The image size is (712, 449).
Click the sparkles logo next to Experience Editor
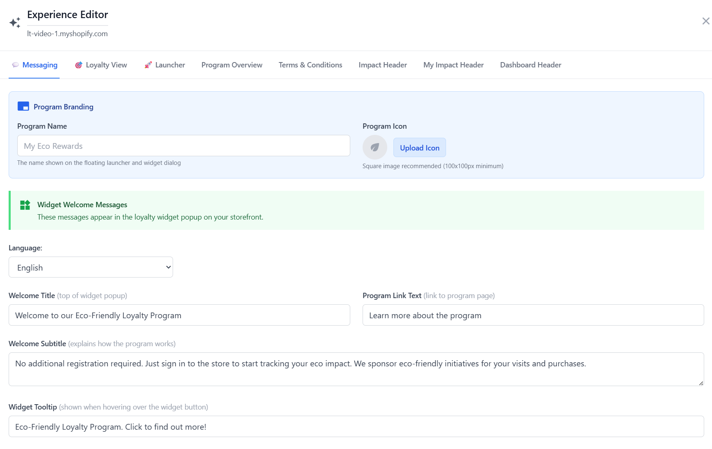click(x=15, y=23)
